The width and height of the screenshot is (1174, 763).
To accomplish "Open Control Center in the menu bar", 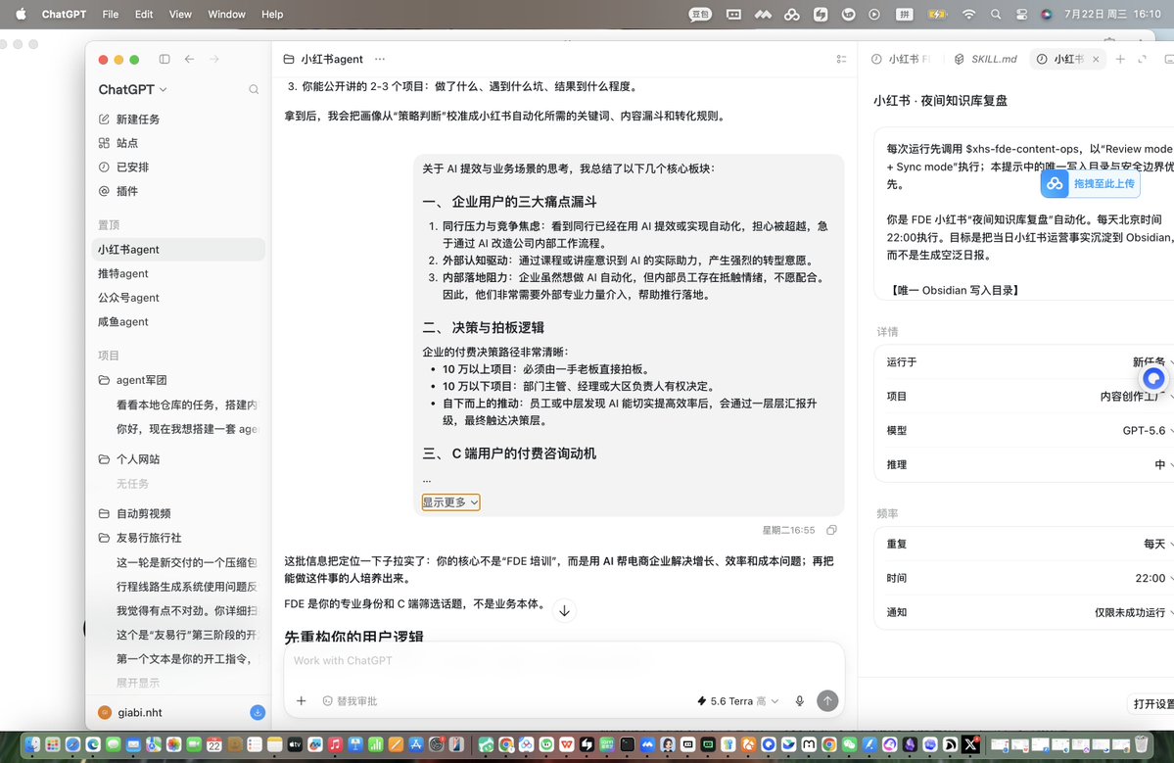I will (1022, 15).
